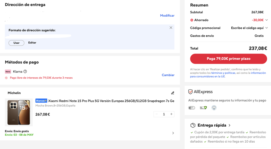
Task: Click the Klarna logo icon
Action: pos(8,72)
